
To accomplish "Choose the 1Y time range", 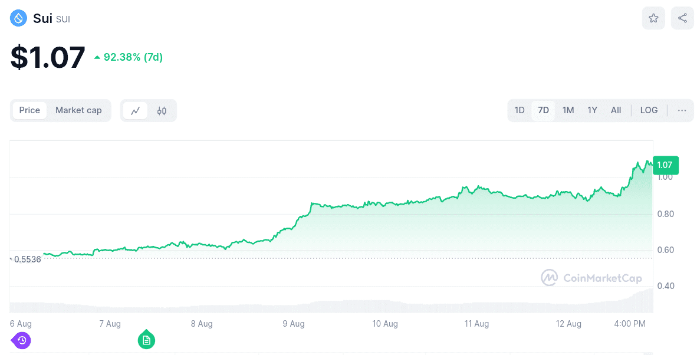I will click(593, 110).
